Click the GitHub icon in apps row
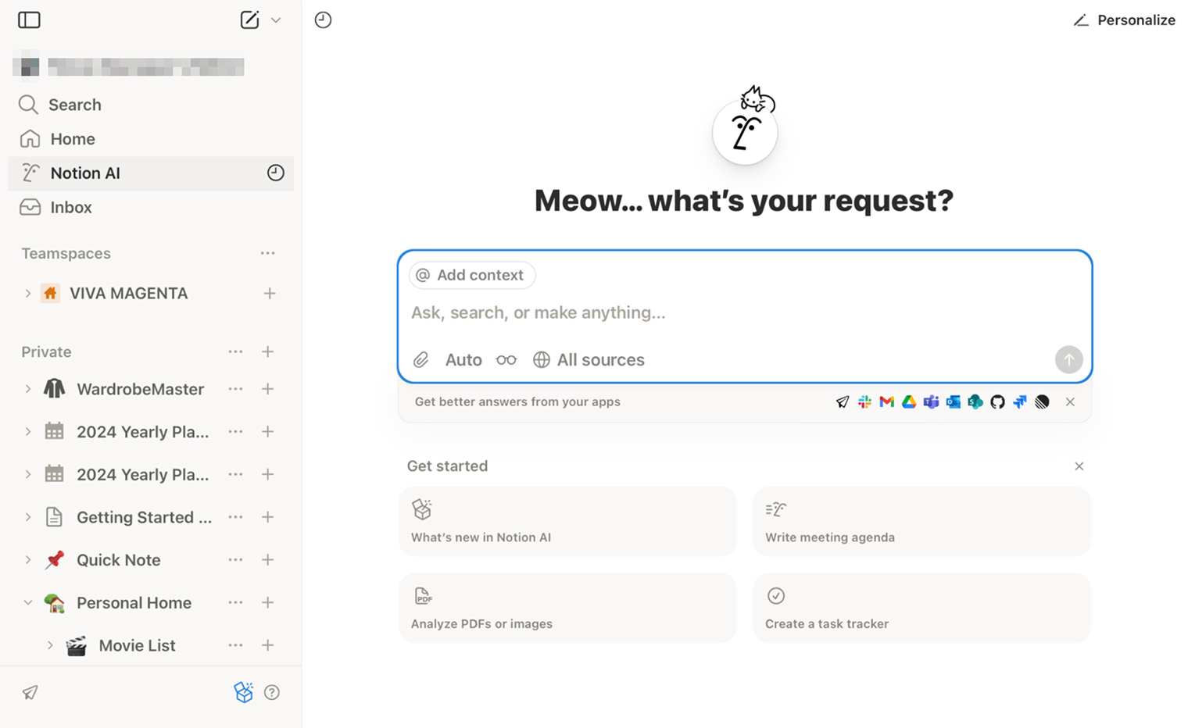 point(997,402)
